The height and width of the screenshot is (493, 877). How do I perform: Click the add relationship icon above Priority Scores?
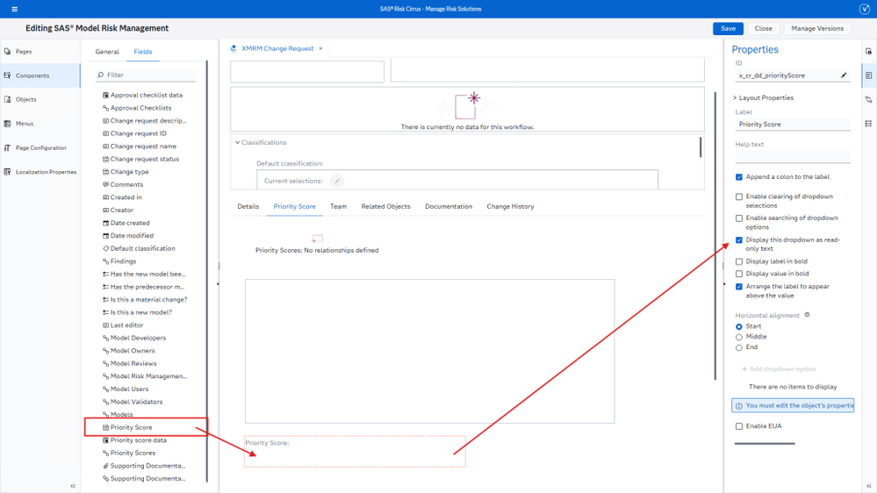[x=317, y=239]
